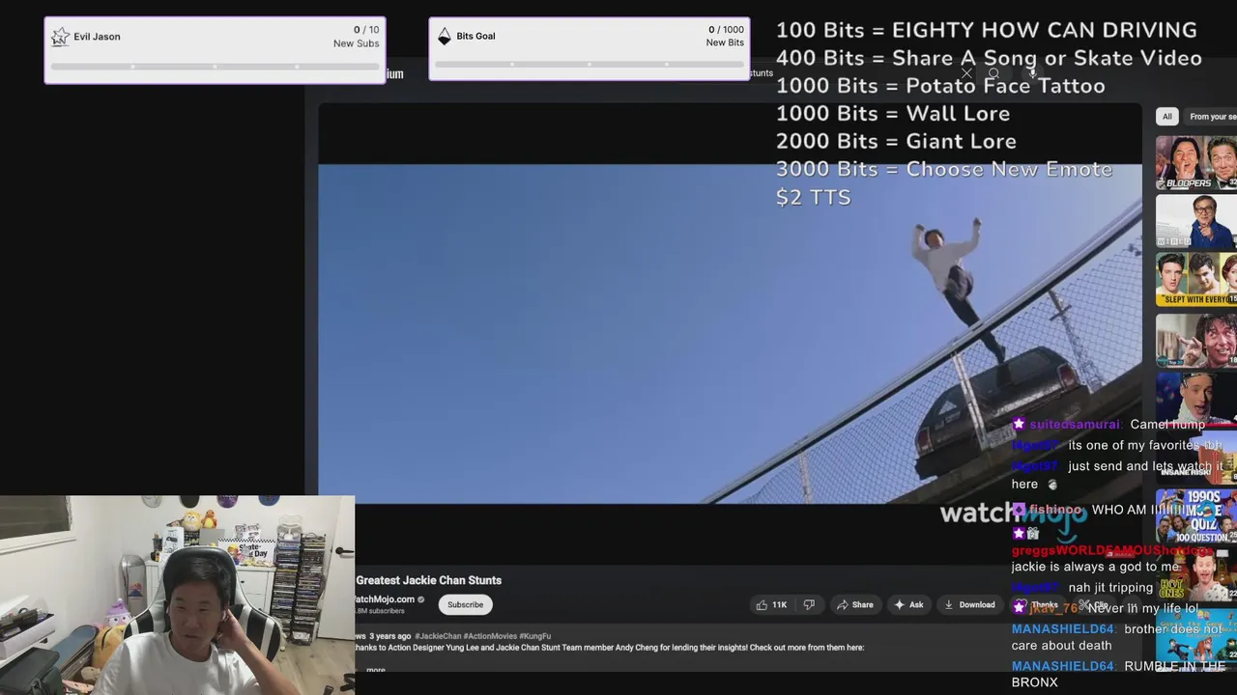Open the WIRED Jackie Chan thumbnail
1237x695 pixels.
(1196, 221)
